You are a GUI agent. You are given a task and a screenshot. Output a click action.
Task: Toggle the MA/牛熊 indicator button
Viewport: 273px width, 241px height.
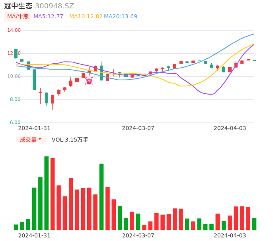[18, 16]
